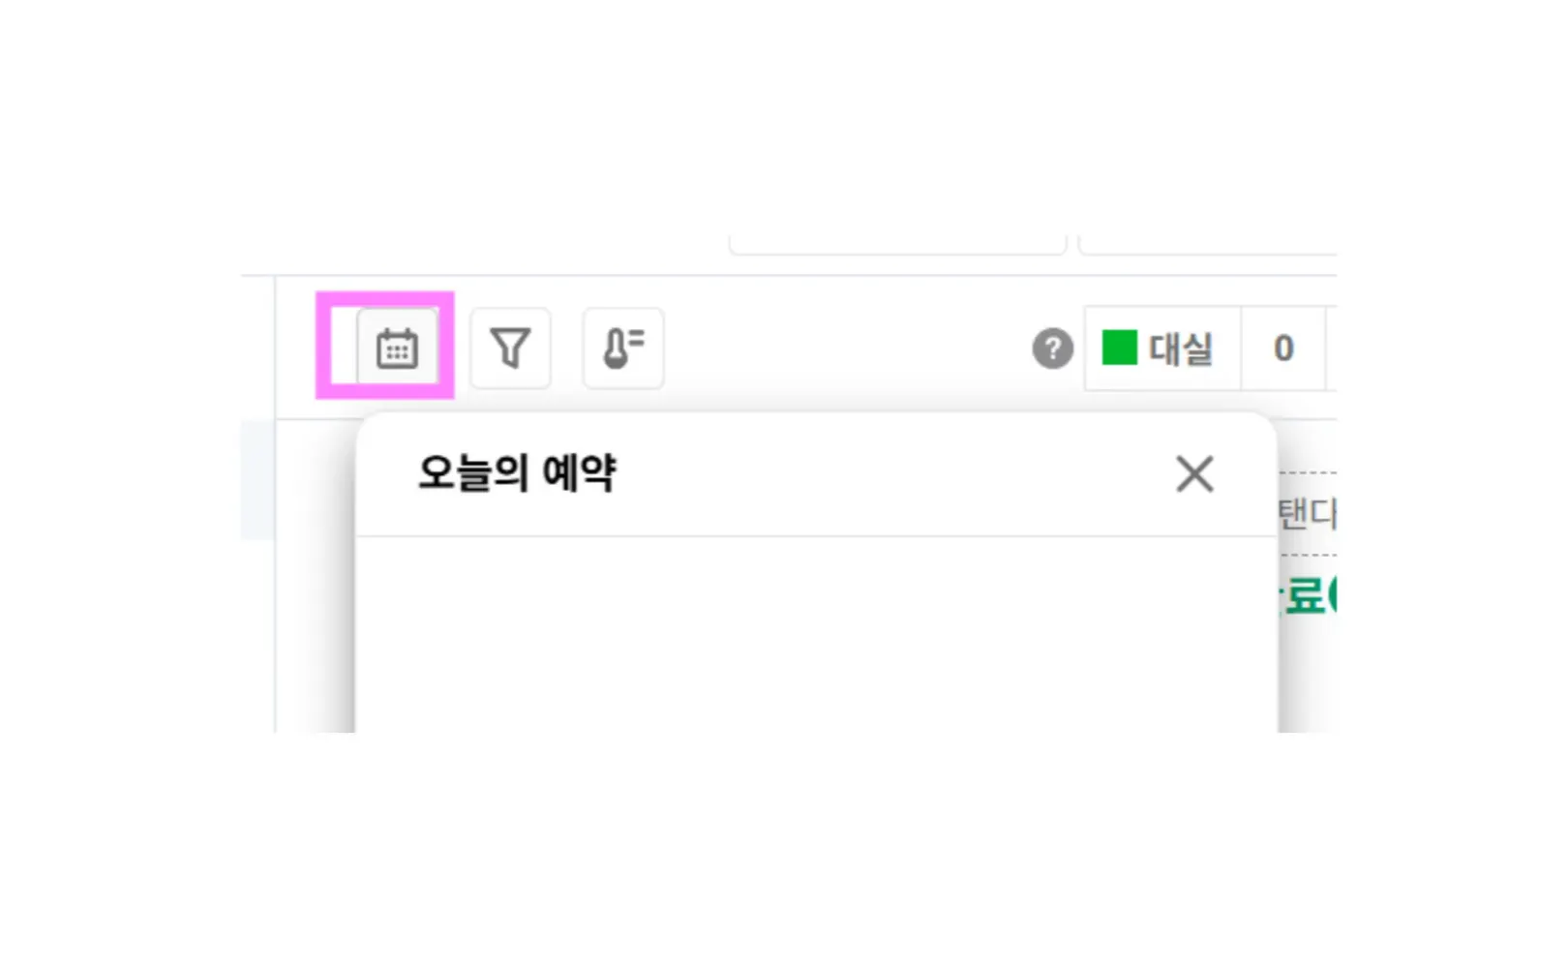The height and width of the screenshot is (968, 1568).
Task: Click the 0 count beside 대실
Action: 1283,348
